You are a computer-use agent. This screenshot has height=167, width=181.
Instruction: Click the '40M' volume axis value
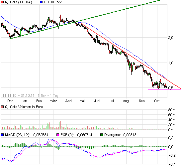[x=172, y=120]
